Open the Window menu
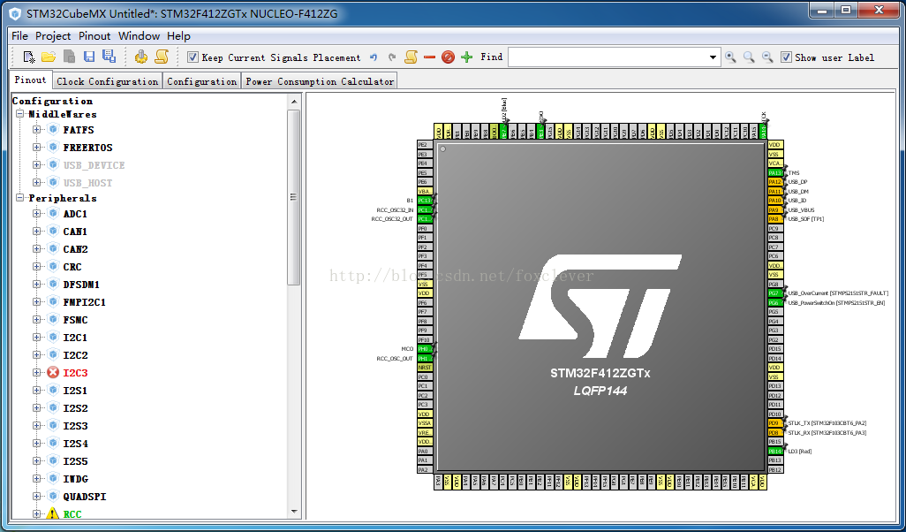The height and width of the screenshot is (532, 906). coord(140,36)
